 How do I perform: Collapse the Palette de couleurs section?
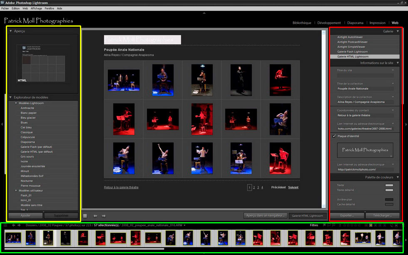(x=397, y=178)
